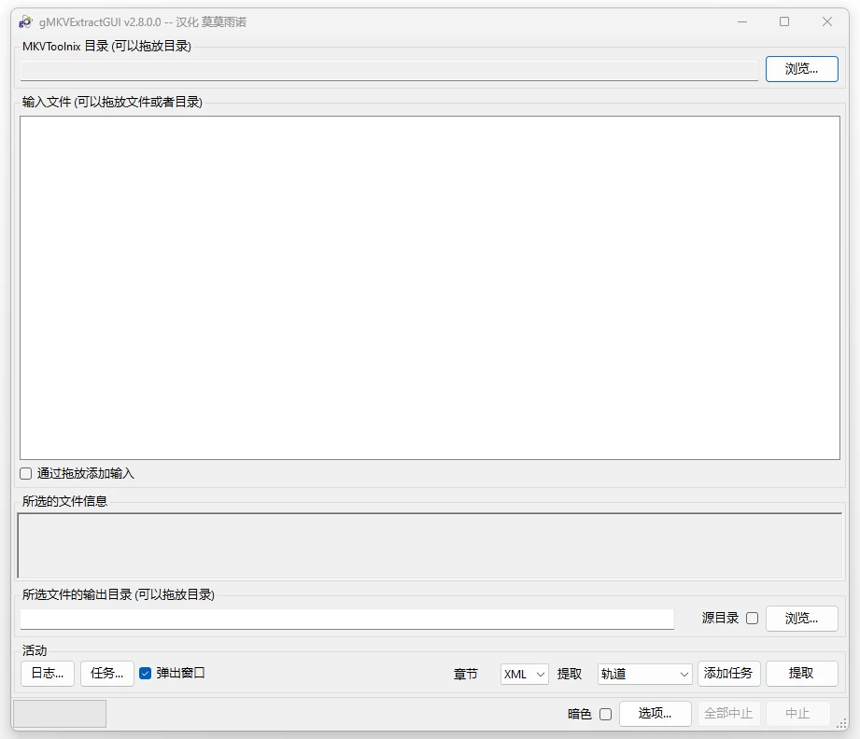Uncheck the 弹出窗口 checkbox
Image resolution: width=860 pixels, height=739 pixels.
tap(145, 673)
